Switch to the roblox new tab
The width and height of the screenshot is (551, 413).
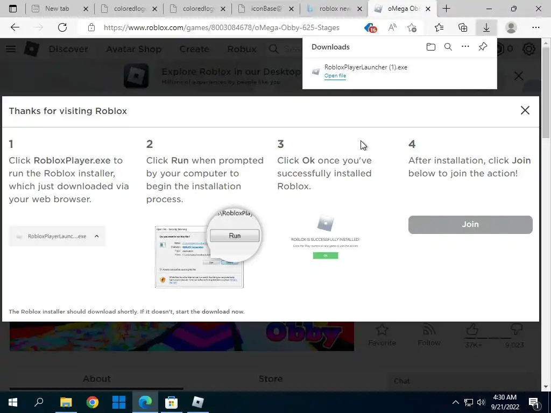(x=335, y=9)
